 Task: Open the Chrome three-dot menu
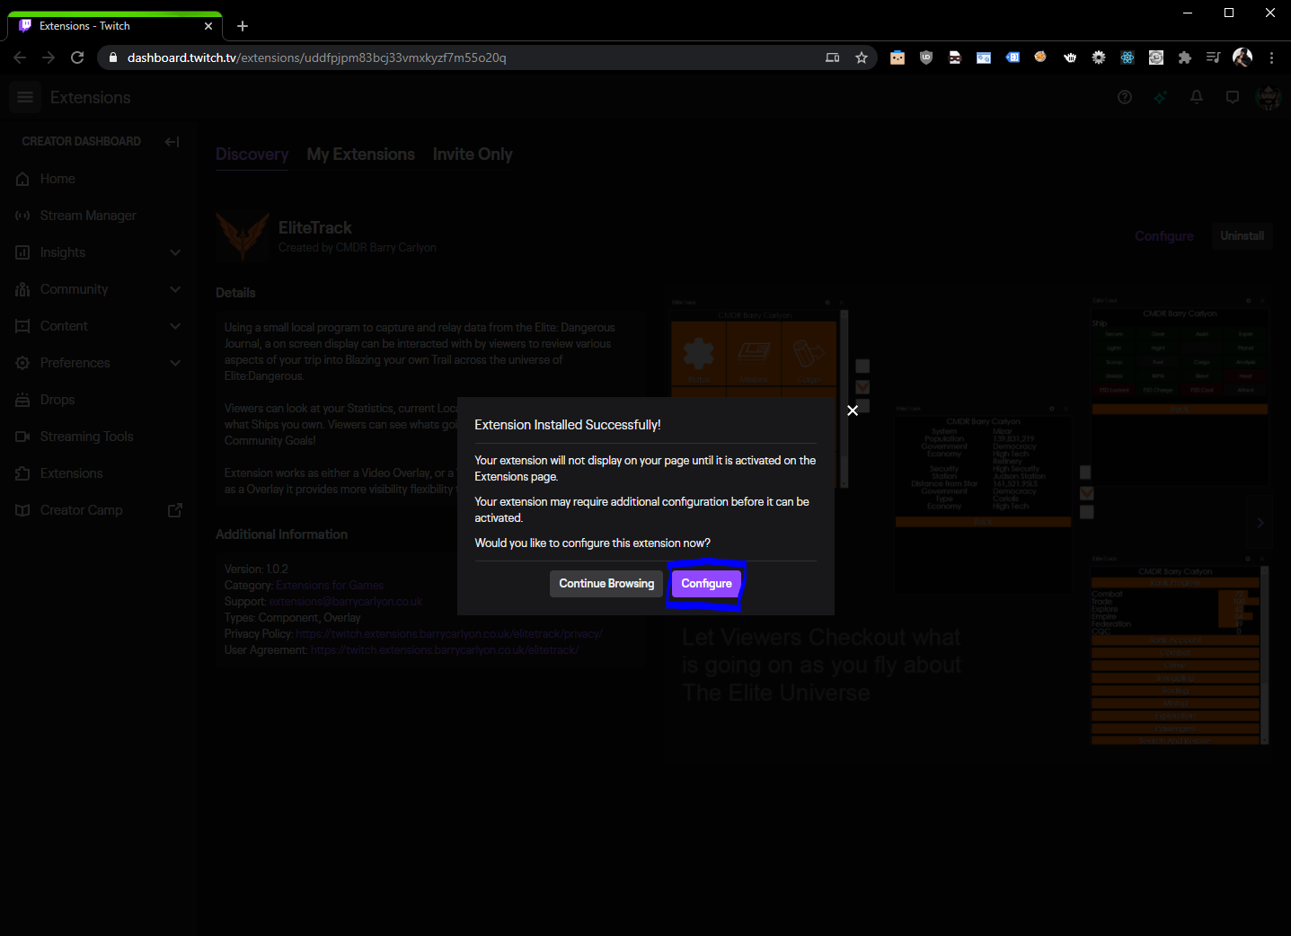pos(1271,57)
